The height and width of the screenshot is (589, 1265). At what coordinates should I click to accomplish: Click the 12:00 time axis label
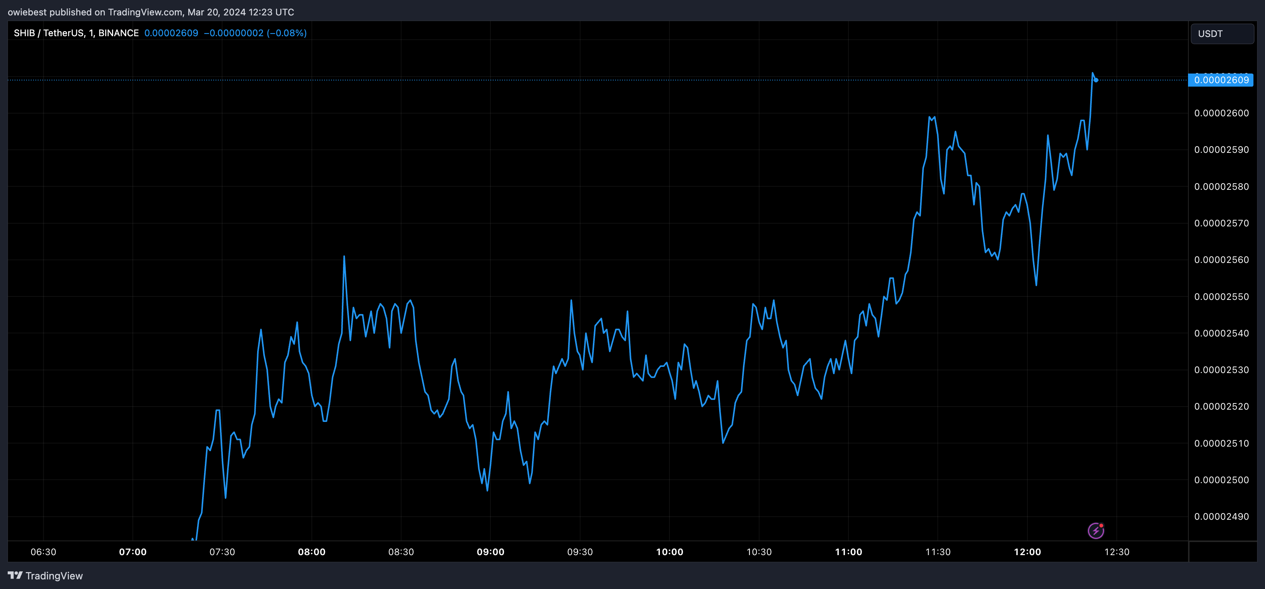[x=1027, y=552]
